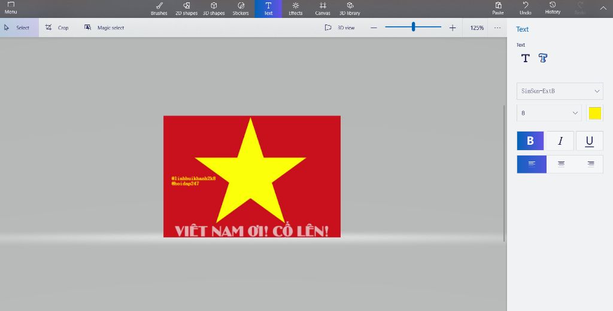Collapse the top toolbar with chevron
The width and height of the screenshot is (613, 311).
tap(603, 8)
